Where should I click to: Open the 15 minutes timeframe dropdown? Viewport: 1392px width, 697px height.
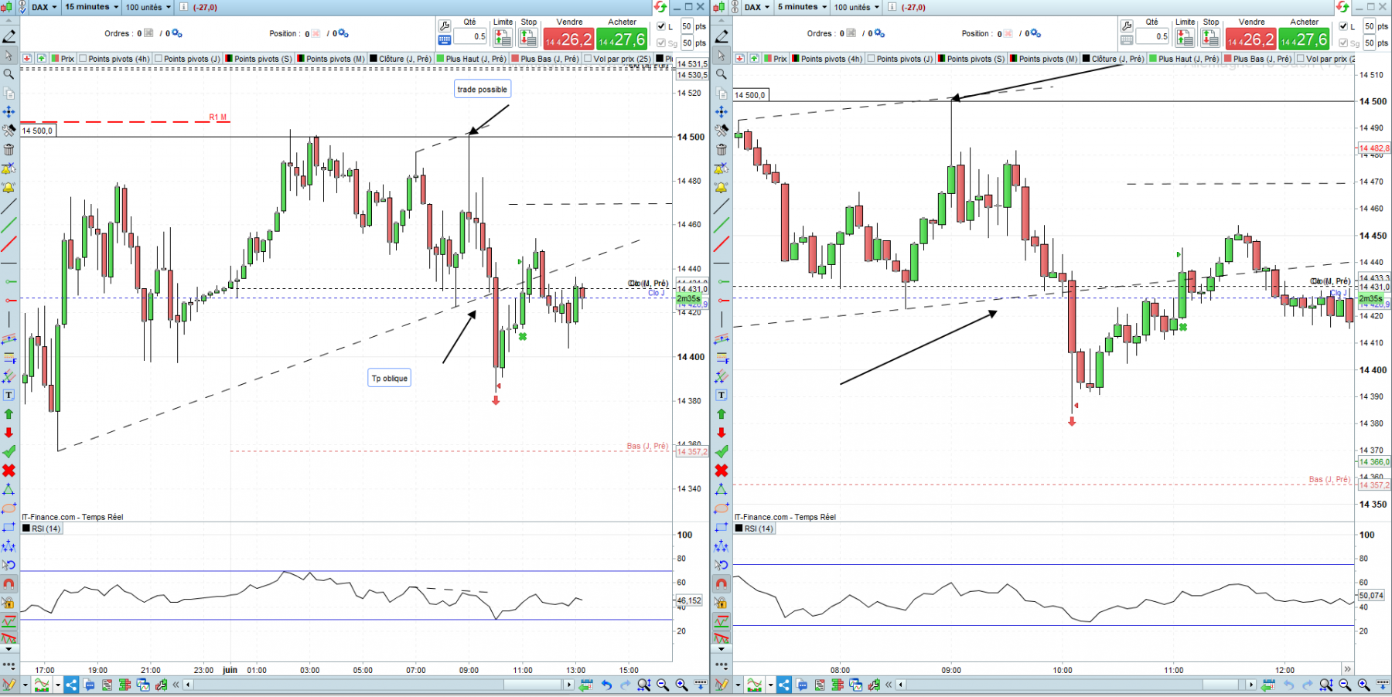point(91,7)
